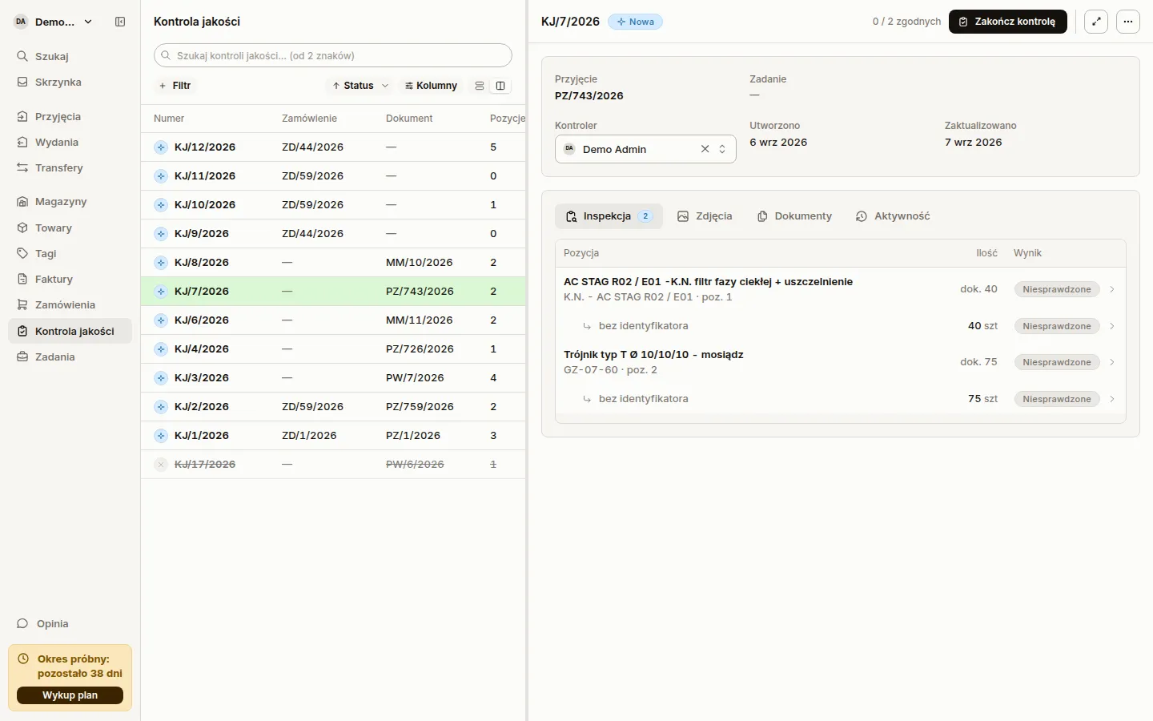The width and height of the screenshot is (1153, 721).
Task: Open Towary section
Action: click(x=70, y=228)
